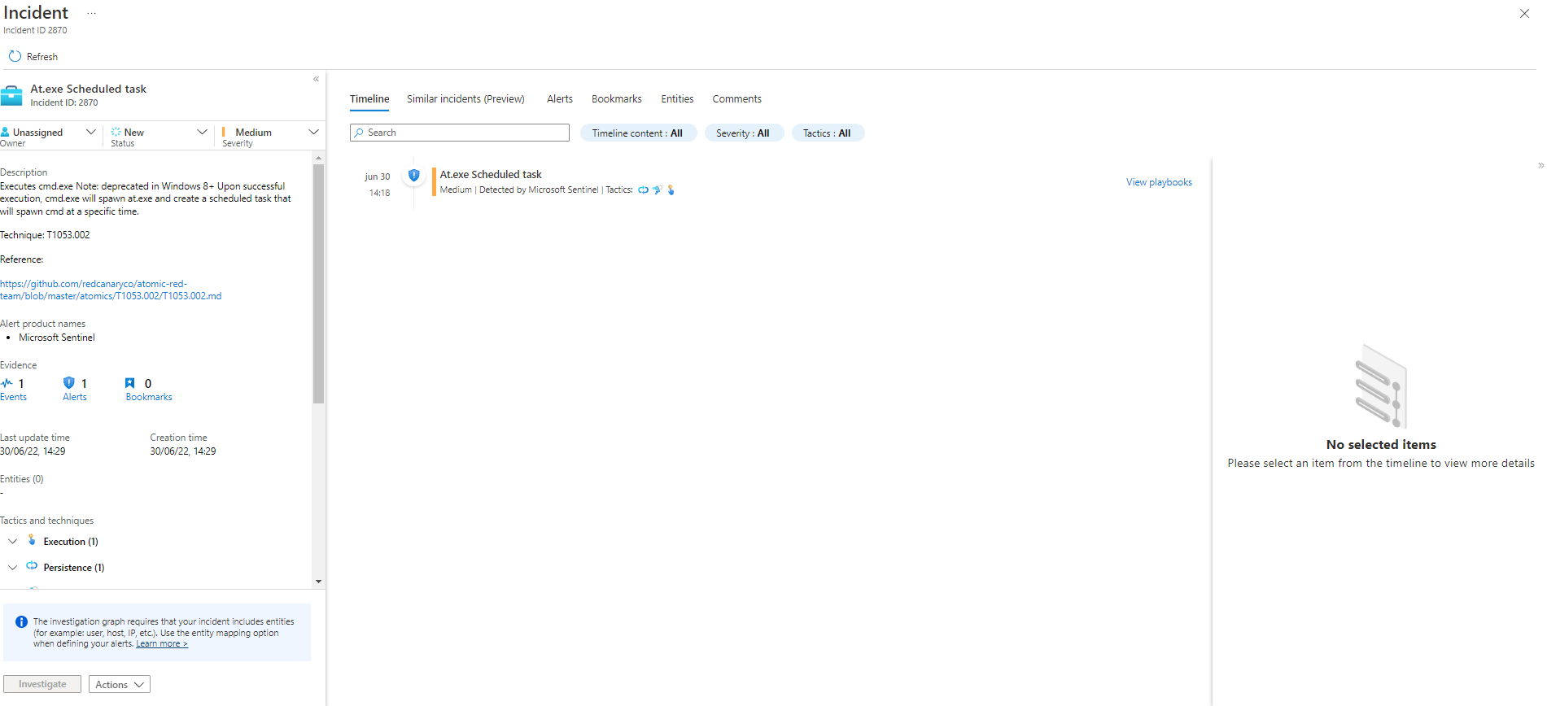This screenshot has width=1547, height=706.
Task: Expand the right details pane chevron
Action: [1540, 165]
